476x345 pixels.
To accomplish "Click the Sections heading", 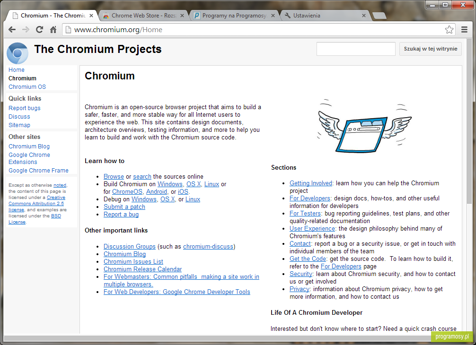I will [x=283, y=168].
